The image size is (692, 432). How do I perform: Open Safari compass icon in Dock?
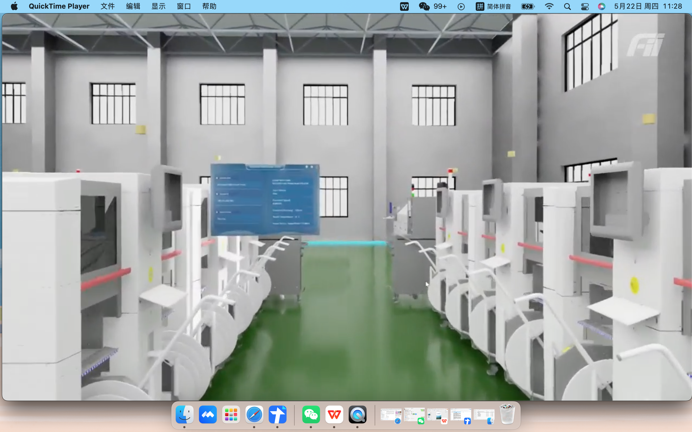pyautogui.click(x=254, y=414)
